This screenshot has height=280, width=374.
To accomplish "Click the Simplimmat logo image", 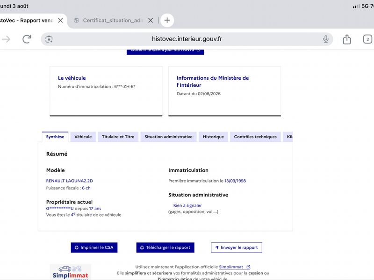I will (71, 272).
